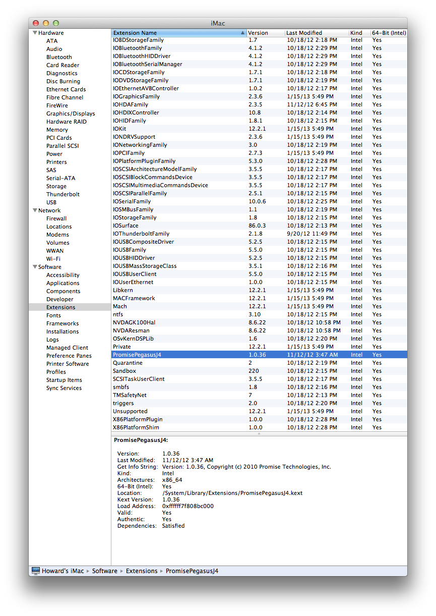Image resolution: width=436 pixels, height=616 pixels.
Task: Select Thunderbolt in sidebar
Action: click(63, 194)
